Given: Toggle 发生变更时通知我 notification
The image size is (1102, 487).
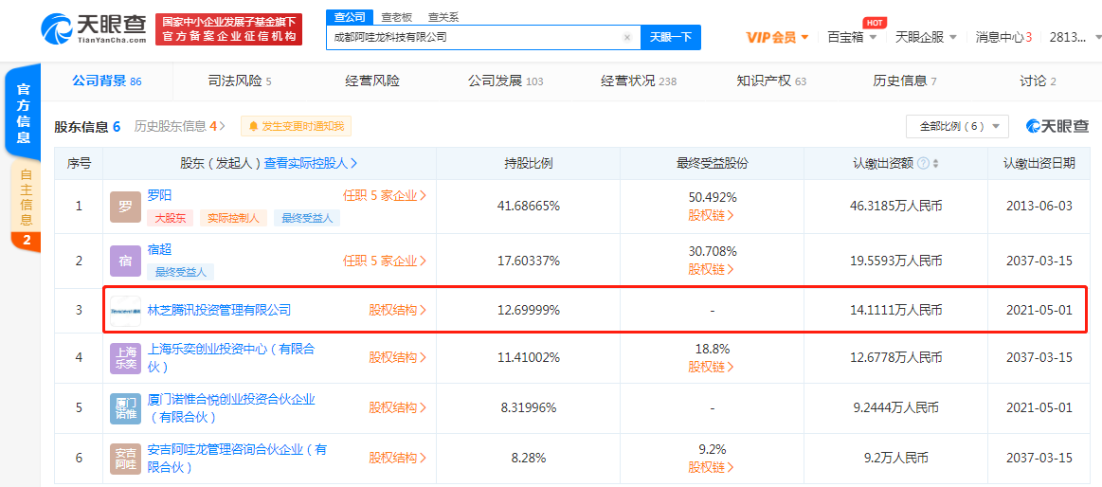Looking at the screenshot, I should pyautogui.click(x=296, y=126).
